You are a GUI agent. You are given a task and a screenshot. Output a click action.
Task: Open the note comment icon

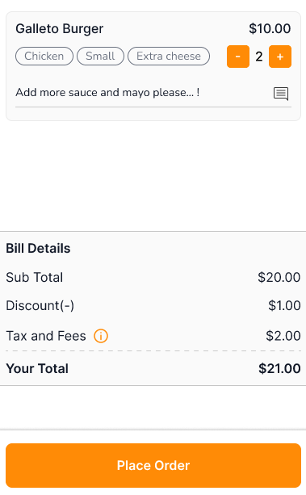pos(281,94)
